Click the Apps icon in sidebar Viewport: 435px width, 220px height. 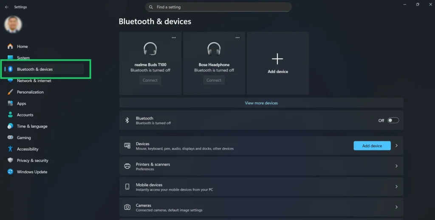point(10,103)
